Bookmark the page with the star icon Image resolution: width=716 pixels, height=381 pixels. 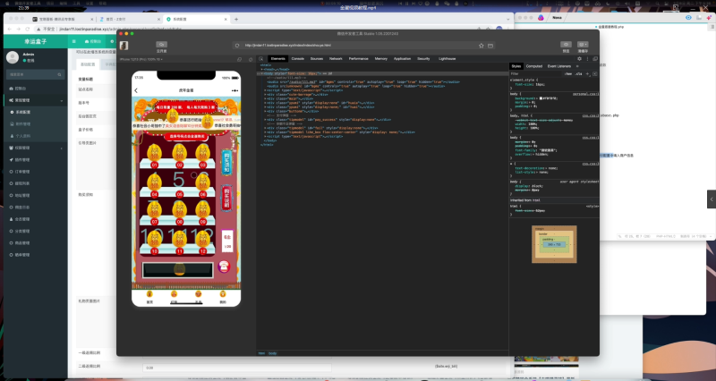pos(481,46)
